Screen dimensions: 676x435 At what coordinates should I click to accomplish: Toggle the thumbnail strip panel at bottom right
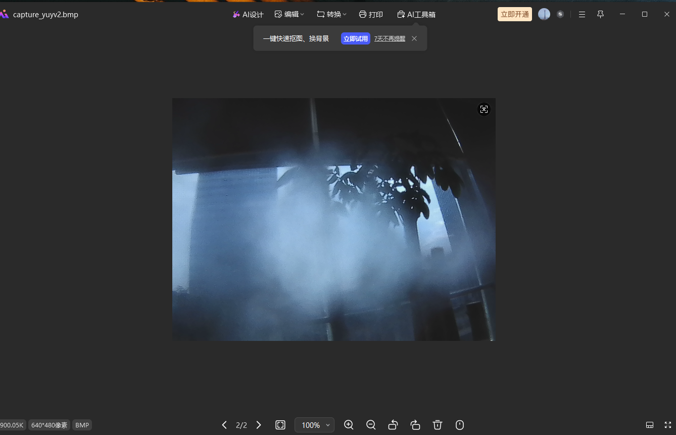(x=650, y=425)
